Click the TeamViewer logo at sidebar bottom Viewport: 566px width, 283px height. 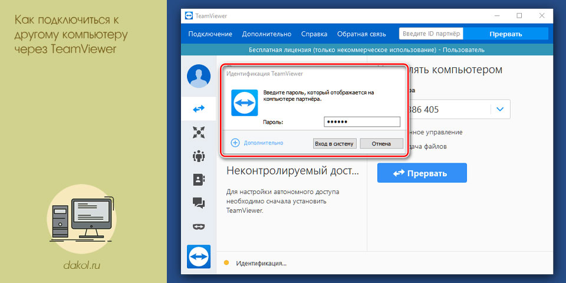(199, 256)
